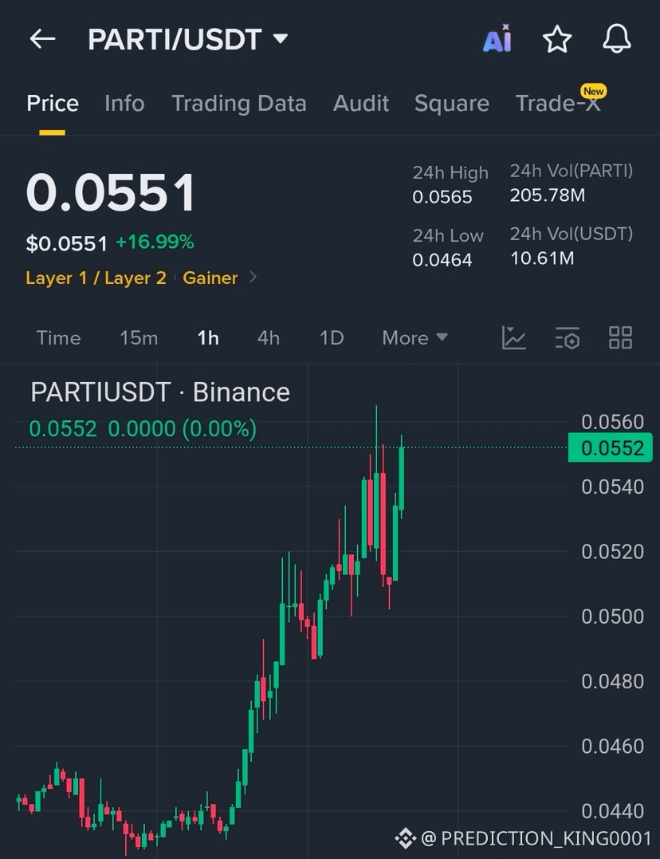Tap the 24h Vol(PARTI) 205.78M value
Screen dimensions: 660x859
tap(547, 195)
